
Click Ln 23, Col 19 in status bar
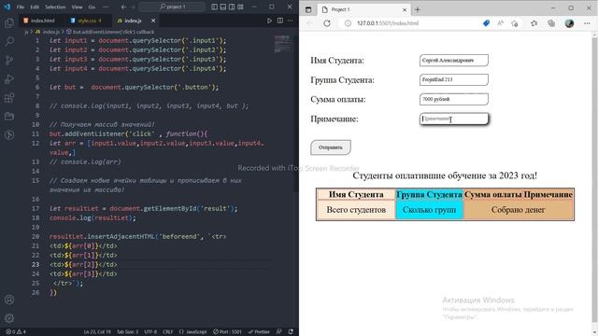(97, 332)
